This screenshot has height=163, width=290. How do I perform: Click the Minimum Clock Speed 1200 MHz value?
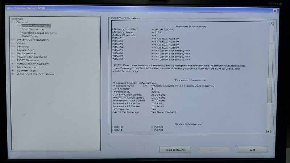158,97
